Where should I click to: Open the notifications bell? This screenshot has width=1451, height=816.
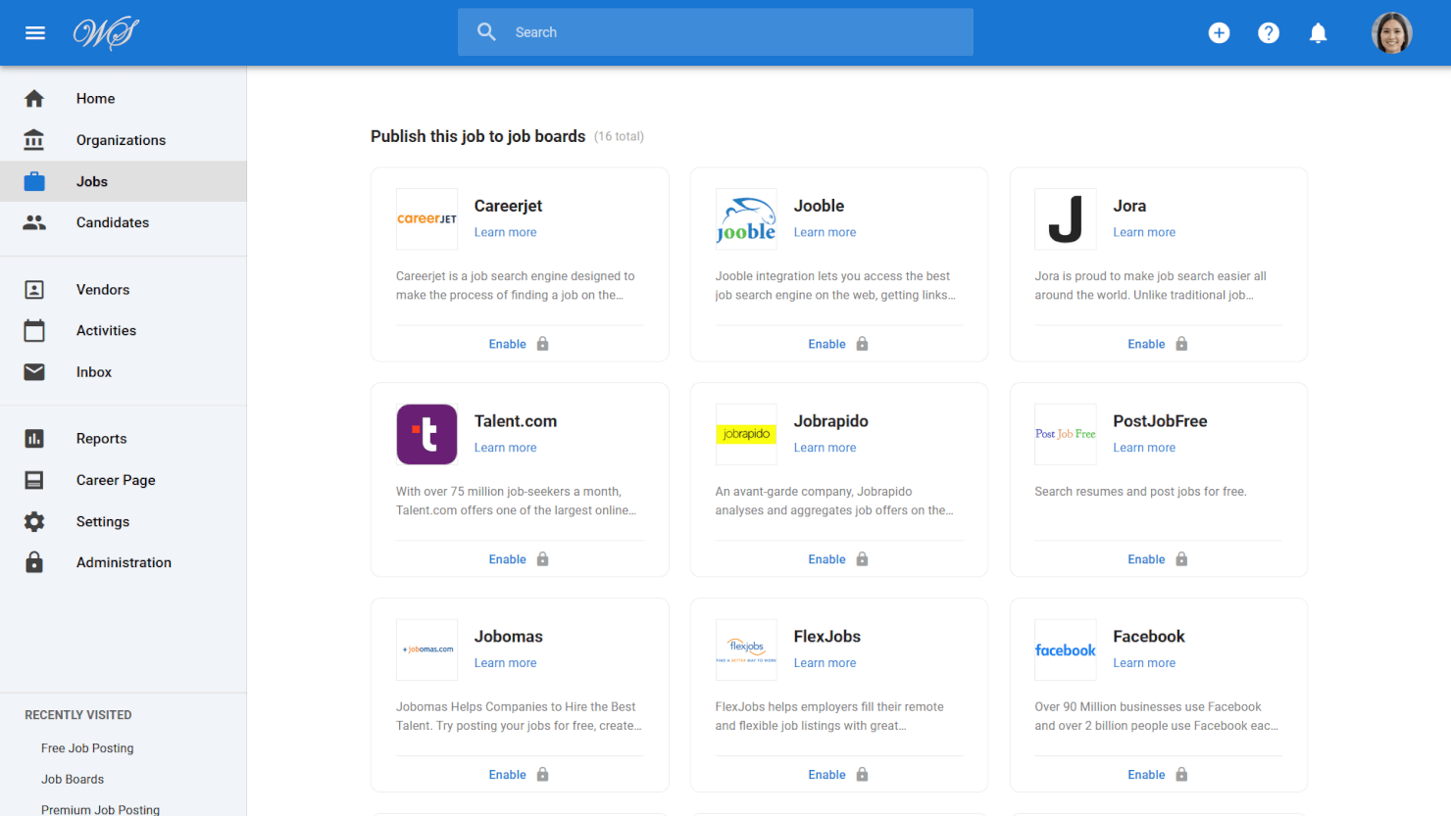1319,33
